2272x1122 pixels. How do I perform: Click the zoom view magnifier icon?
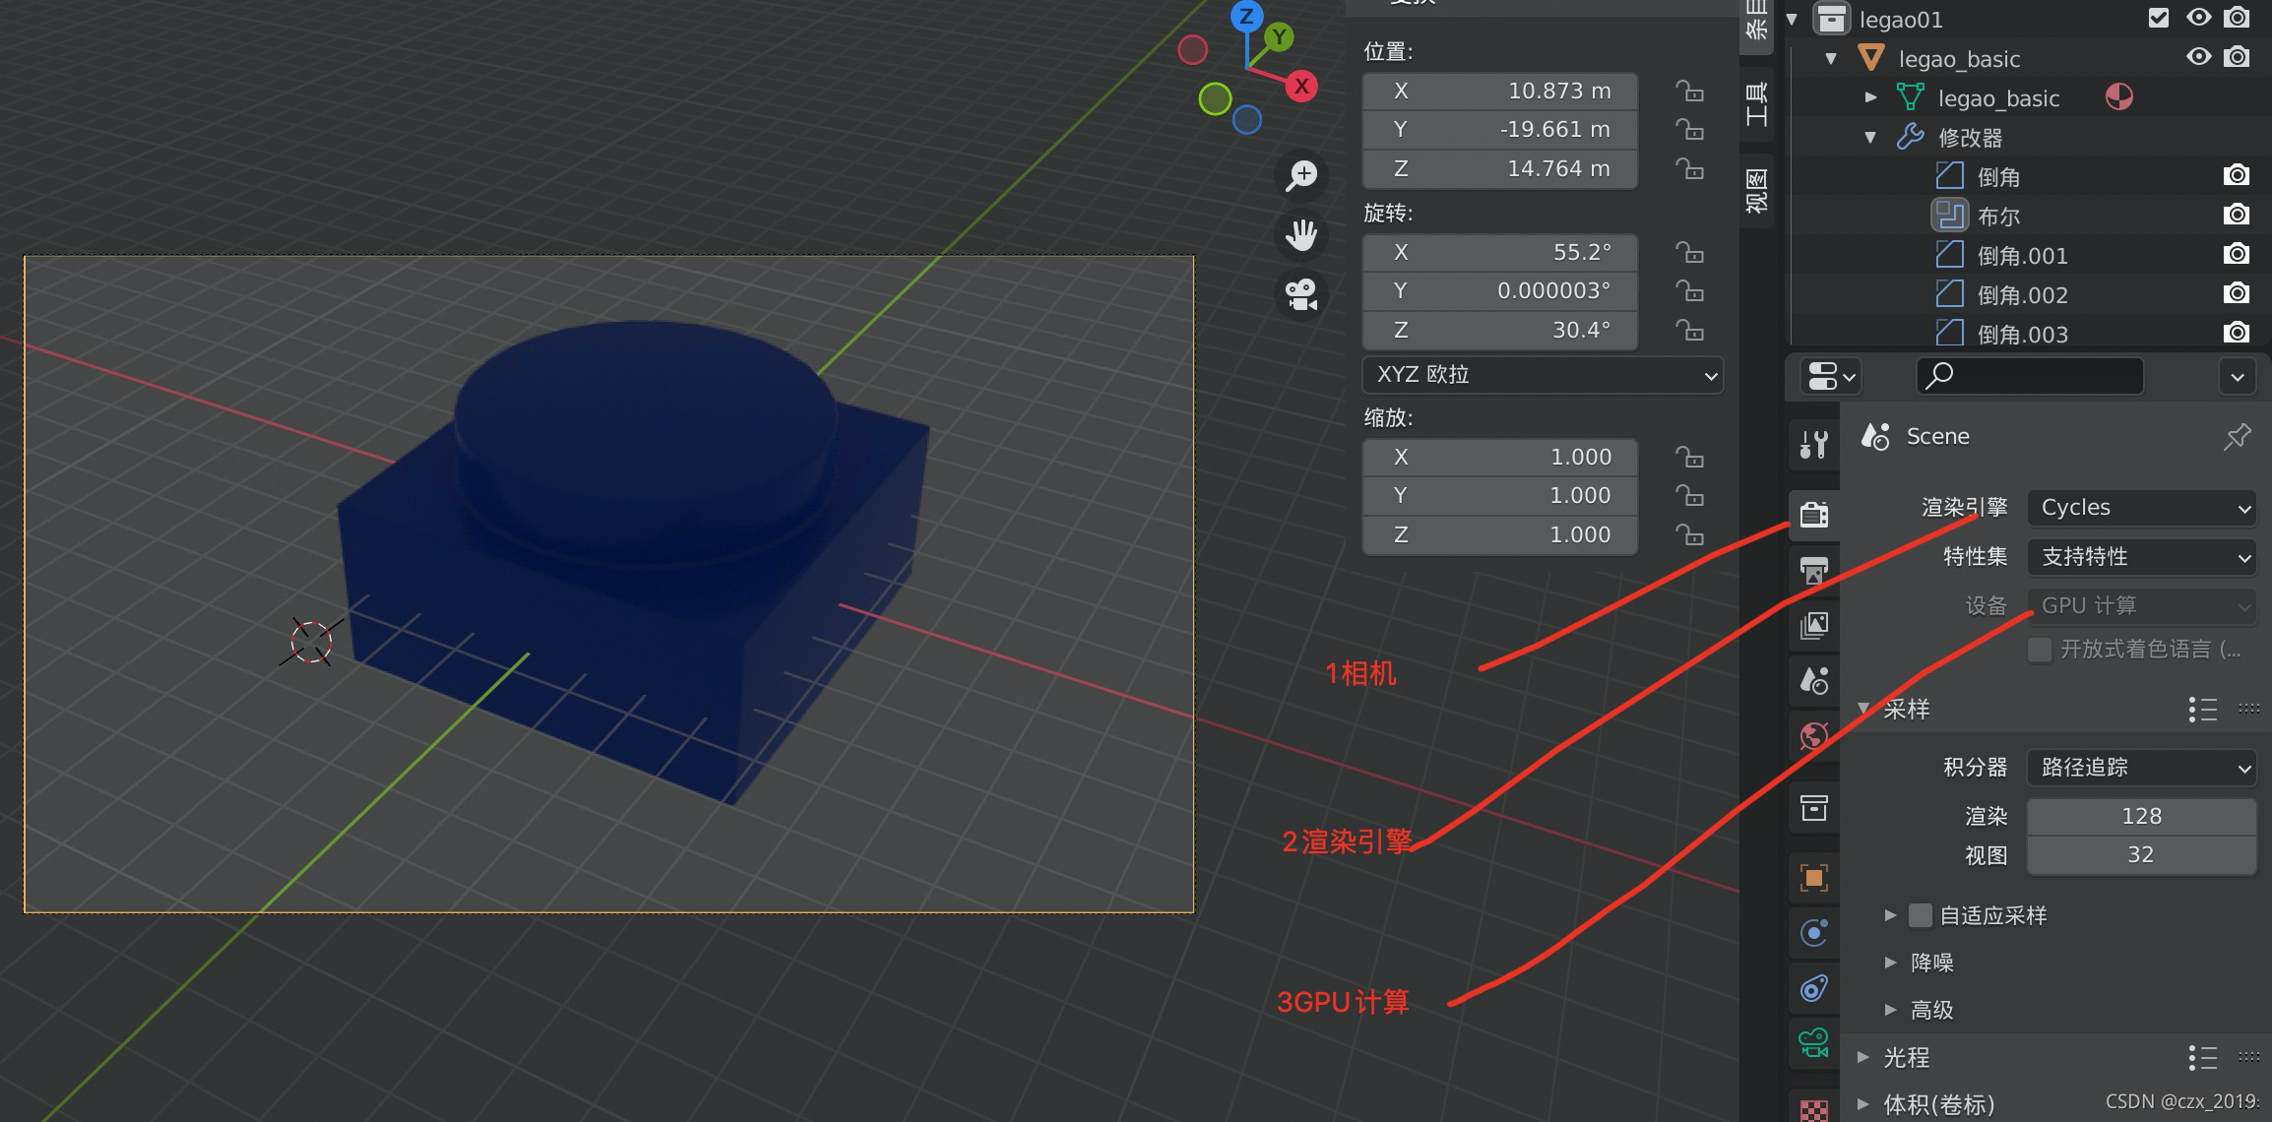point(1301,176)
